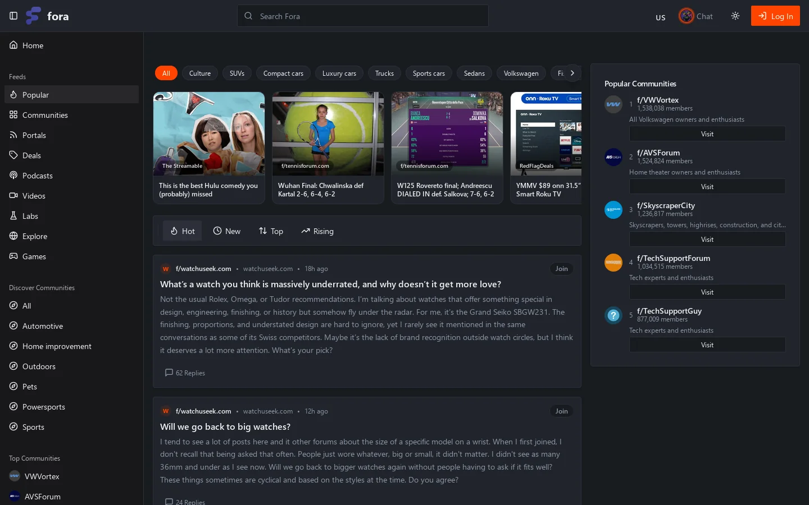Select the Volkswagen filter chip

(521, 73)
